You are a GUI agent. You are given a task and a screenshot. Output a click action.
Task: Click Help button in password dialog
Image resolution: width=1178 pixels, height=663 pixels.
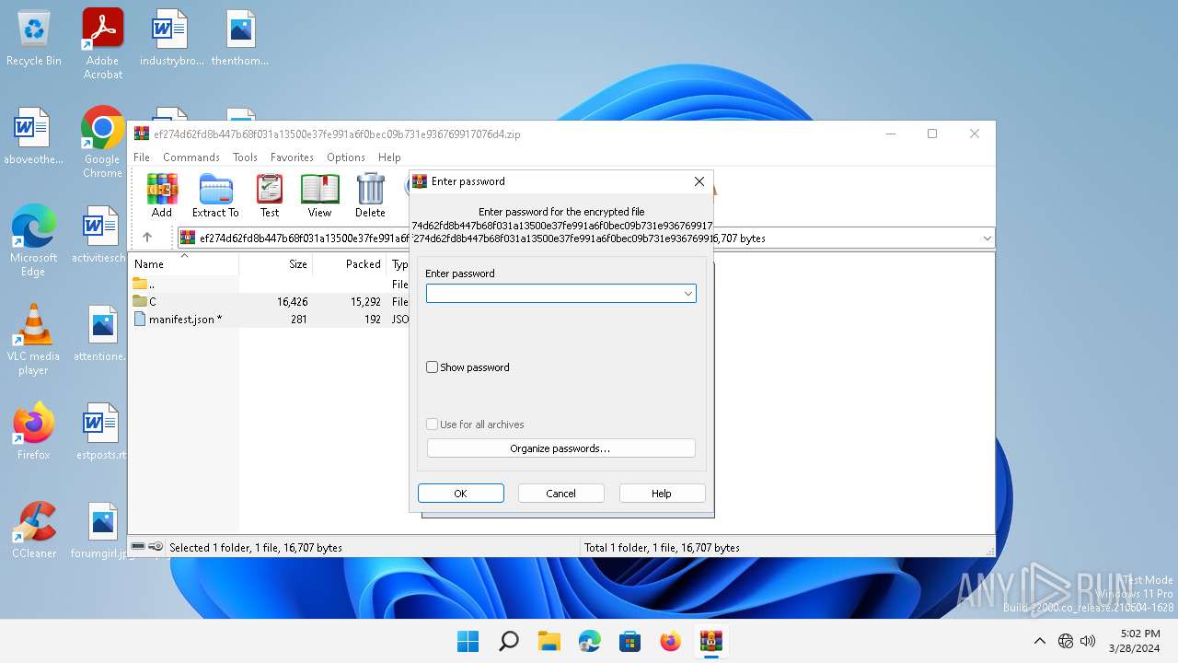pos(662,494)
